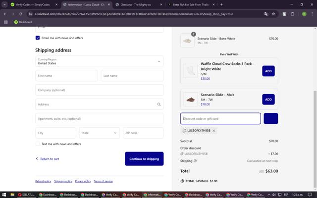The height and width of the screenshot is (198, 317).
Task: Open the Dashboard bookmark
Action: [x=23, y=22]
